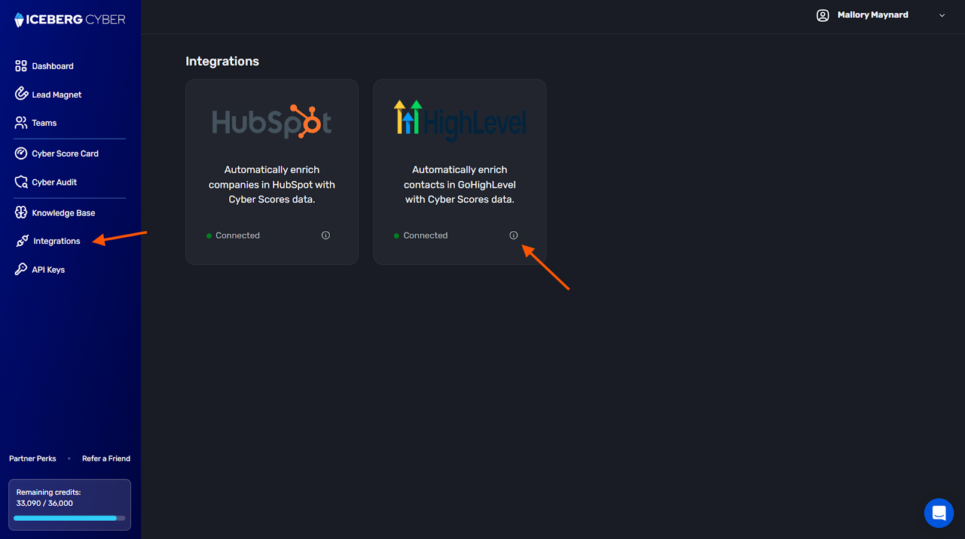Viewport: 965px width, 539px height.
Task: Click GoHighLevel Connected status label
Action: (x=426, y=235)
